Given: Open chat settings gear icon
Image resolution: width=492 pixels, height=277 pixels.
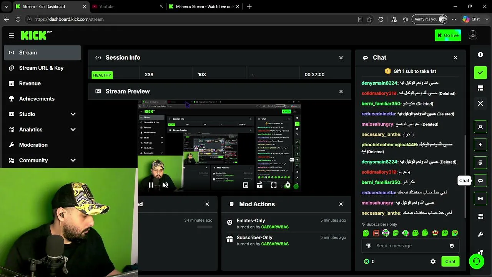Looking at the screenshot, I should (433, 262).
